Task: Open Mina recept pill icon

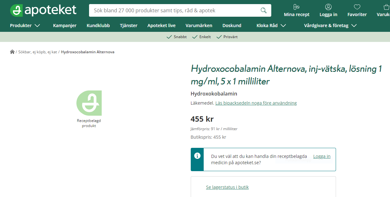Action: tap(296, 7)
